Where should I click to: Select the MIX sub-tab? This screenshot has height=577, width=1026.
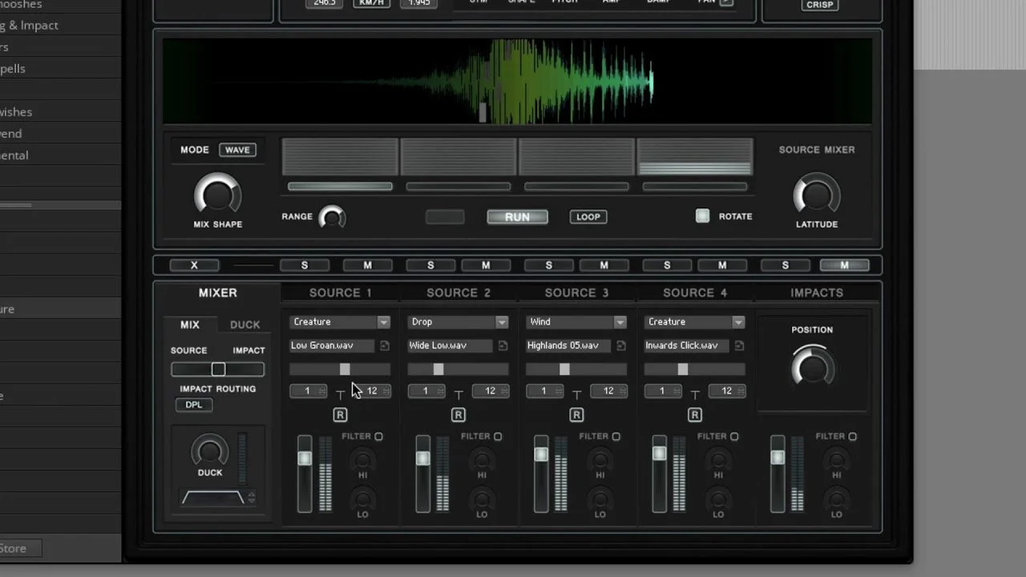[190, 325]
